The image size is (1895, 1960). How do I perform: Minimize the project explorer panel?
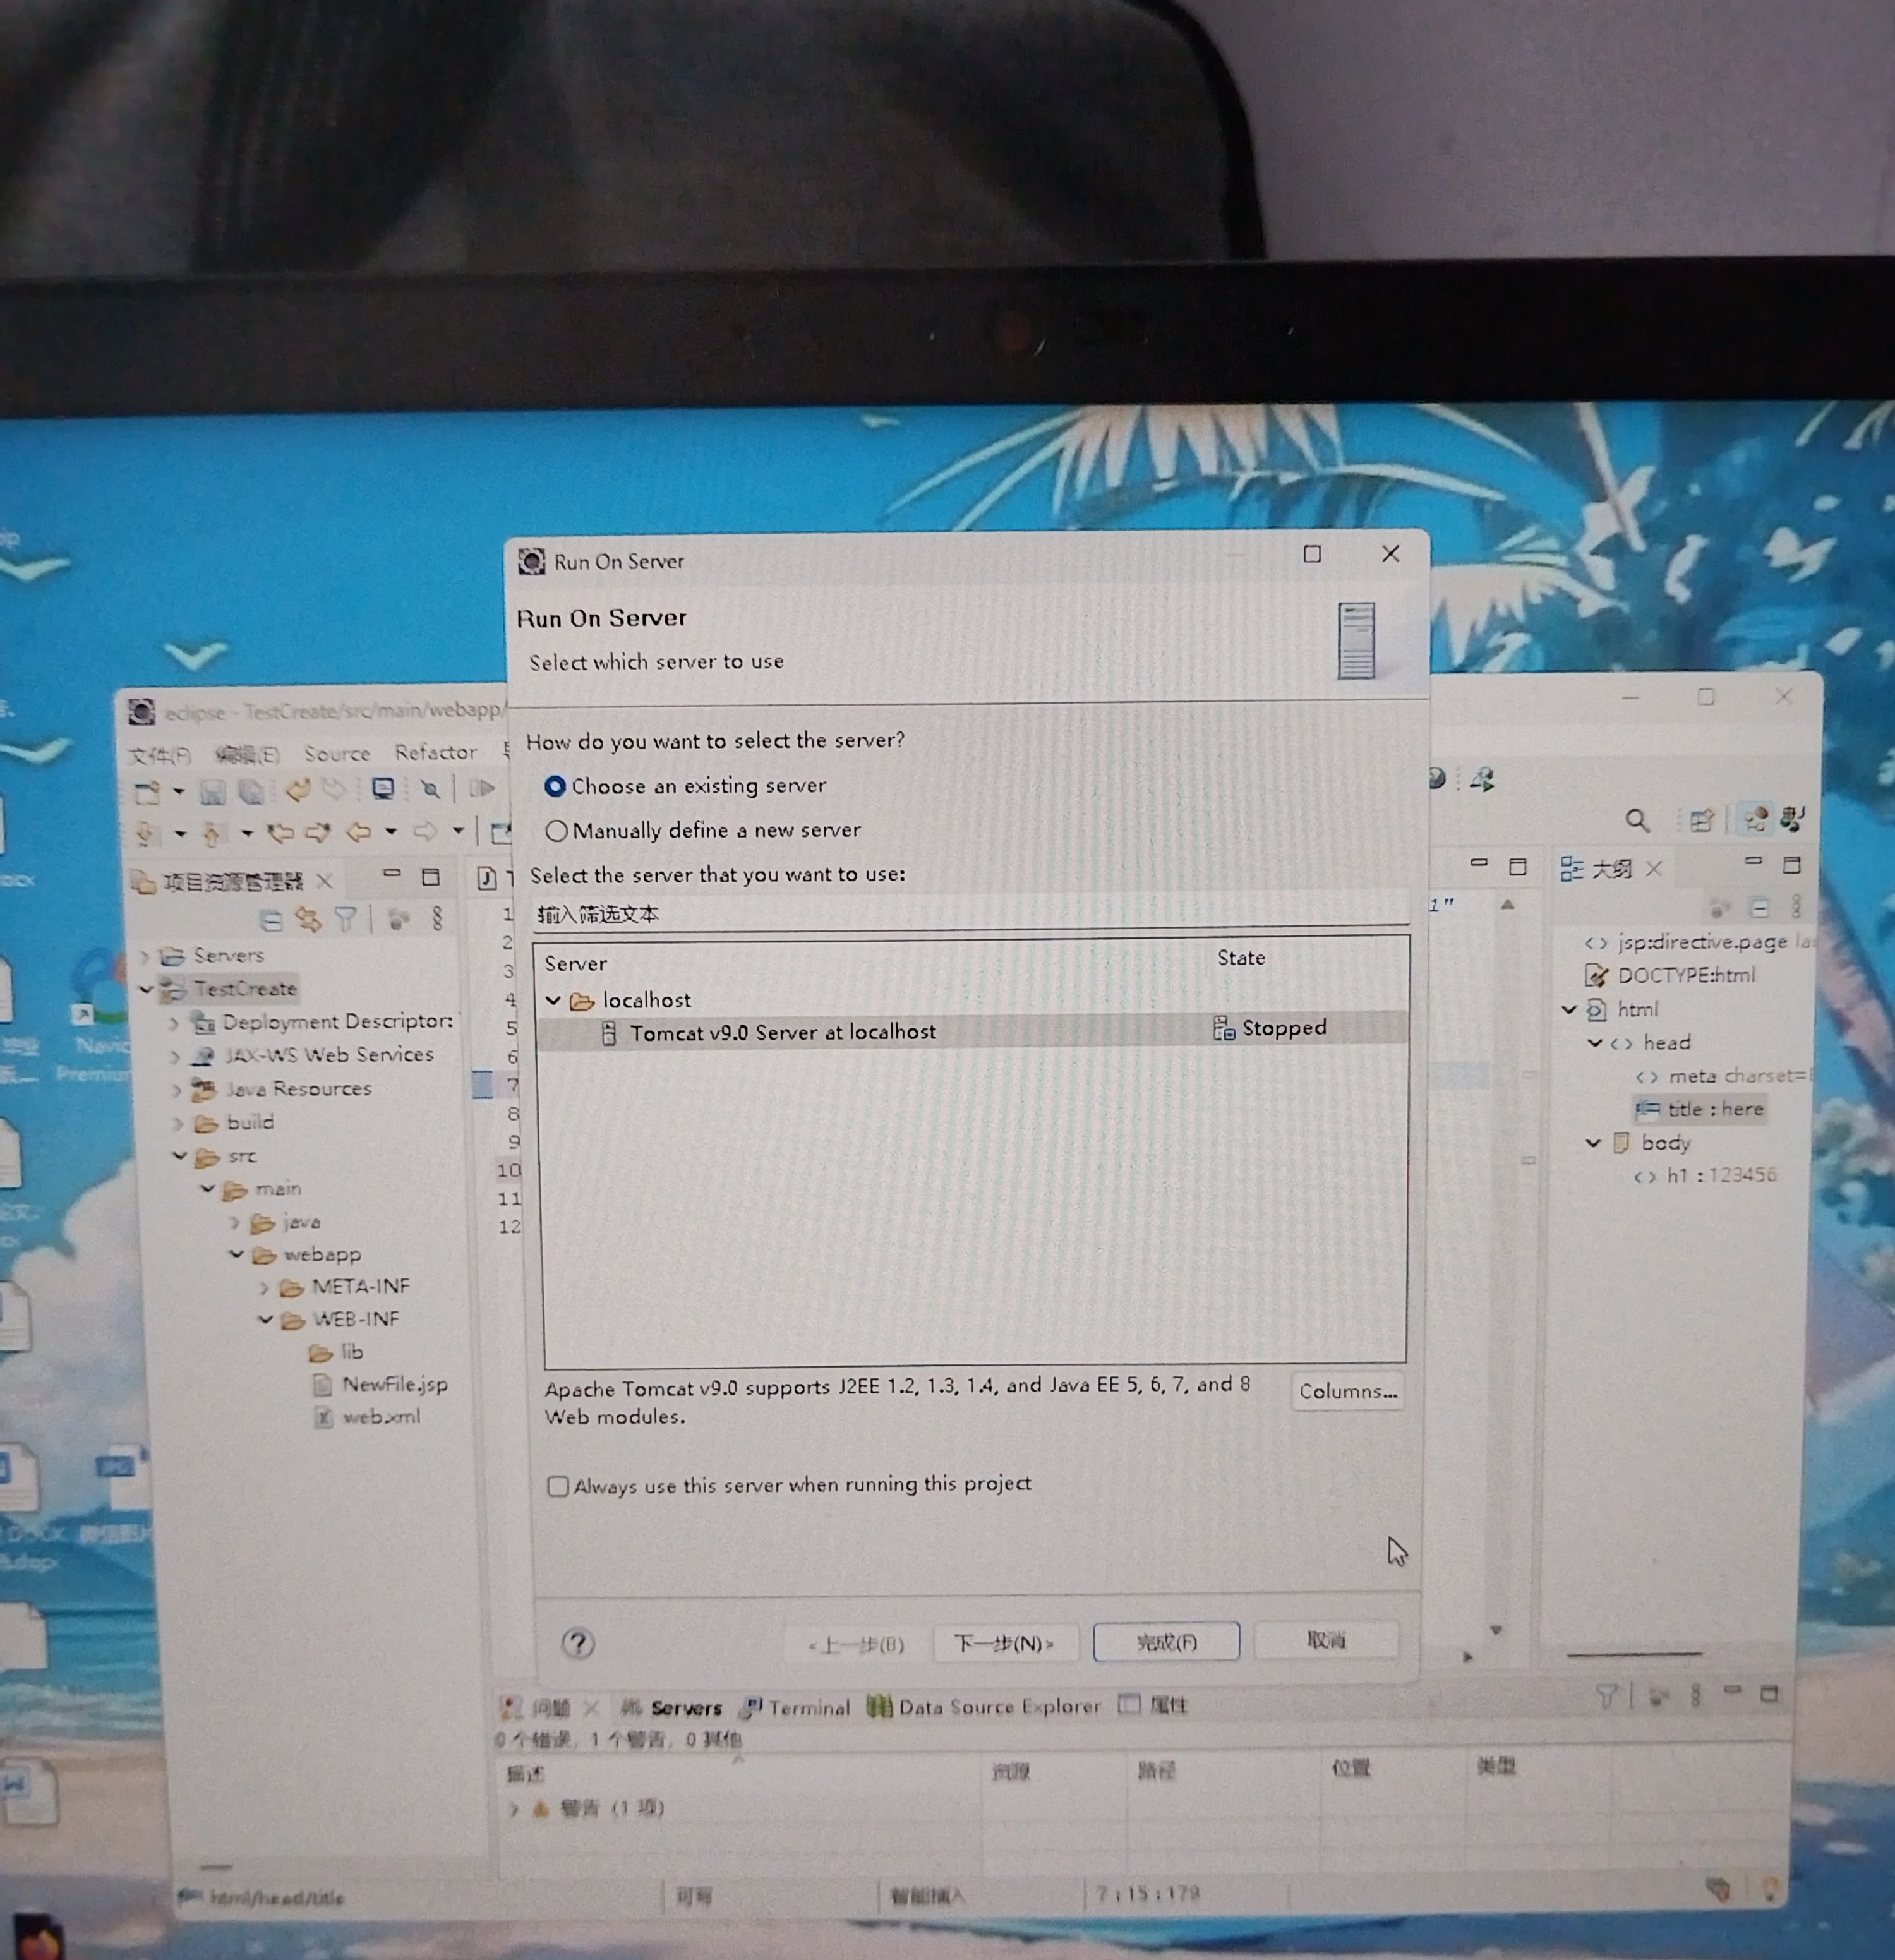pyautogui.click(x=392, y=873)
